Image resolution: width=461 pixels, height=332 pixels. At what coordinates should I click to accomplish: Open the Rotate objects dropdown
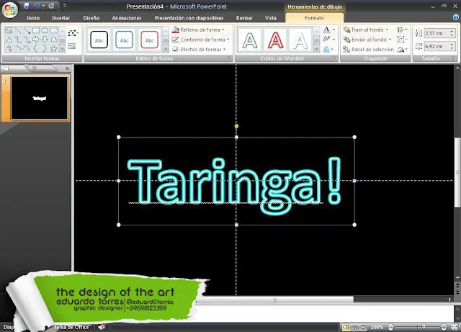click(402, 50)
